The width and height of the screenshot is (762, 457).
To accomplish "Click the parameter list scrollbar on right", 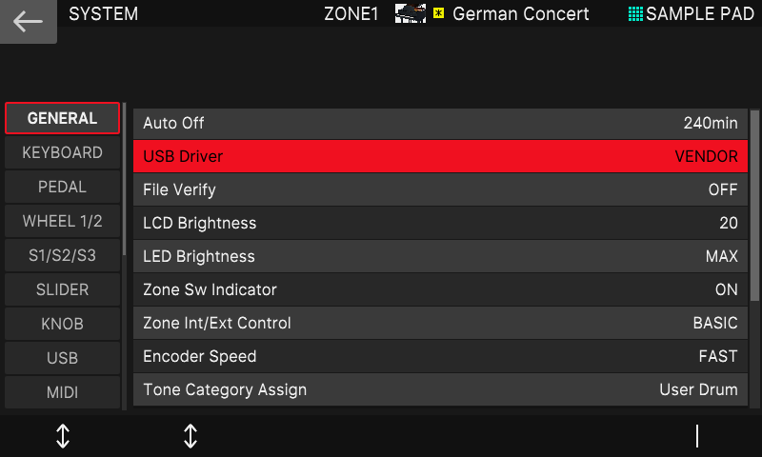I will [754, 206].
